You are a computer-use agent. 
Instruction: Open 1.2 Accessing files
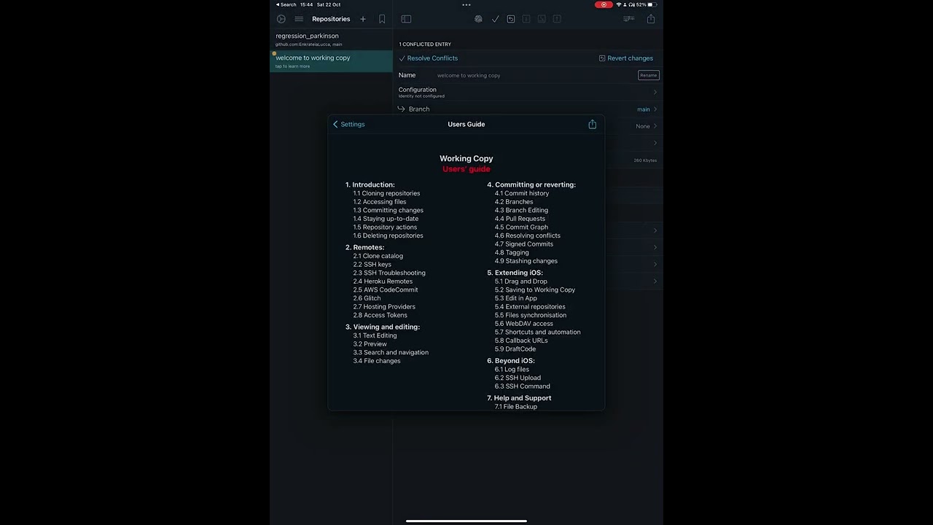(380, 202)
